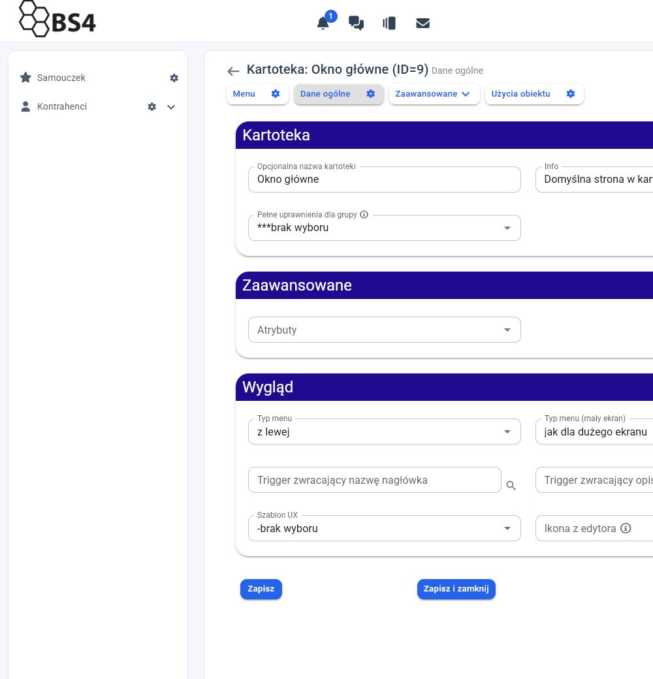This screenshot has width=653, height=679.
Task: Click the gear on Dane ogólne tab
Action: point(371,93)
